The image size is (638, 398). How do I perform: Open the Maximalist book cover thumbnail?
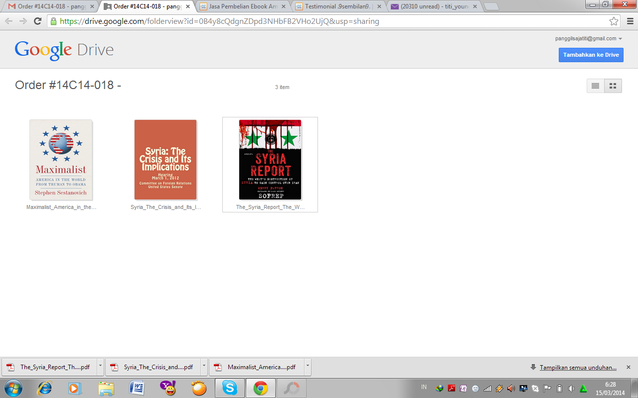pos(61,160)
